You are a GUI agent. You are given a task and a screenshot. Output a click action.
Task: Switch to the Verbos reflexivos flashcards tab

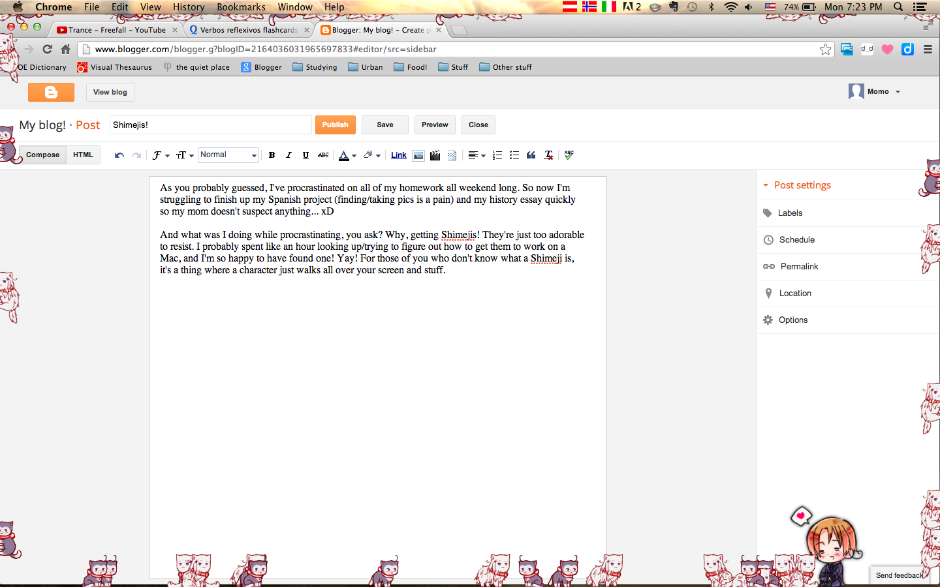(248, 30)
